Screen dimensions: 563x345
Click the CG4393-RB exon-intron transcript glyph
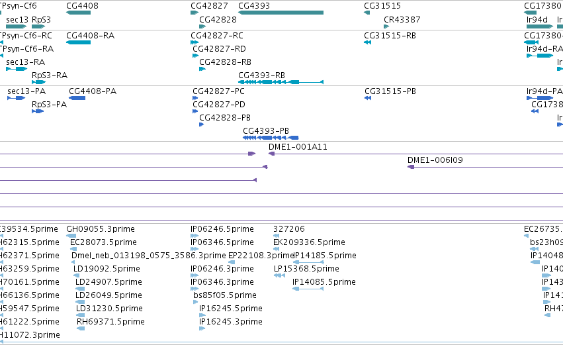pyautogui.click(x=281, y=82)
